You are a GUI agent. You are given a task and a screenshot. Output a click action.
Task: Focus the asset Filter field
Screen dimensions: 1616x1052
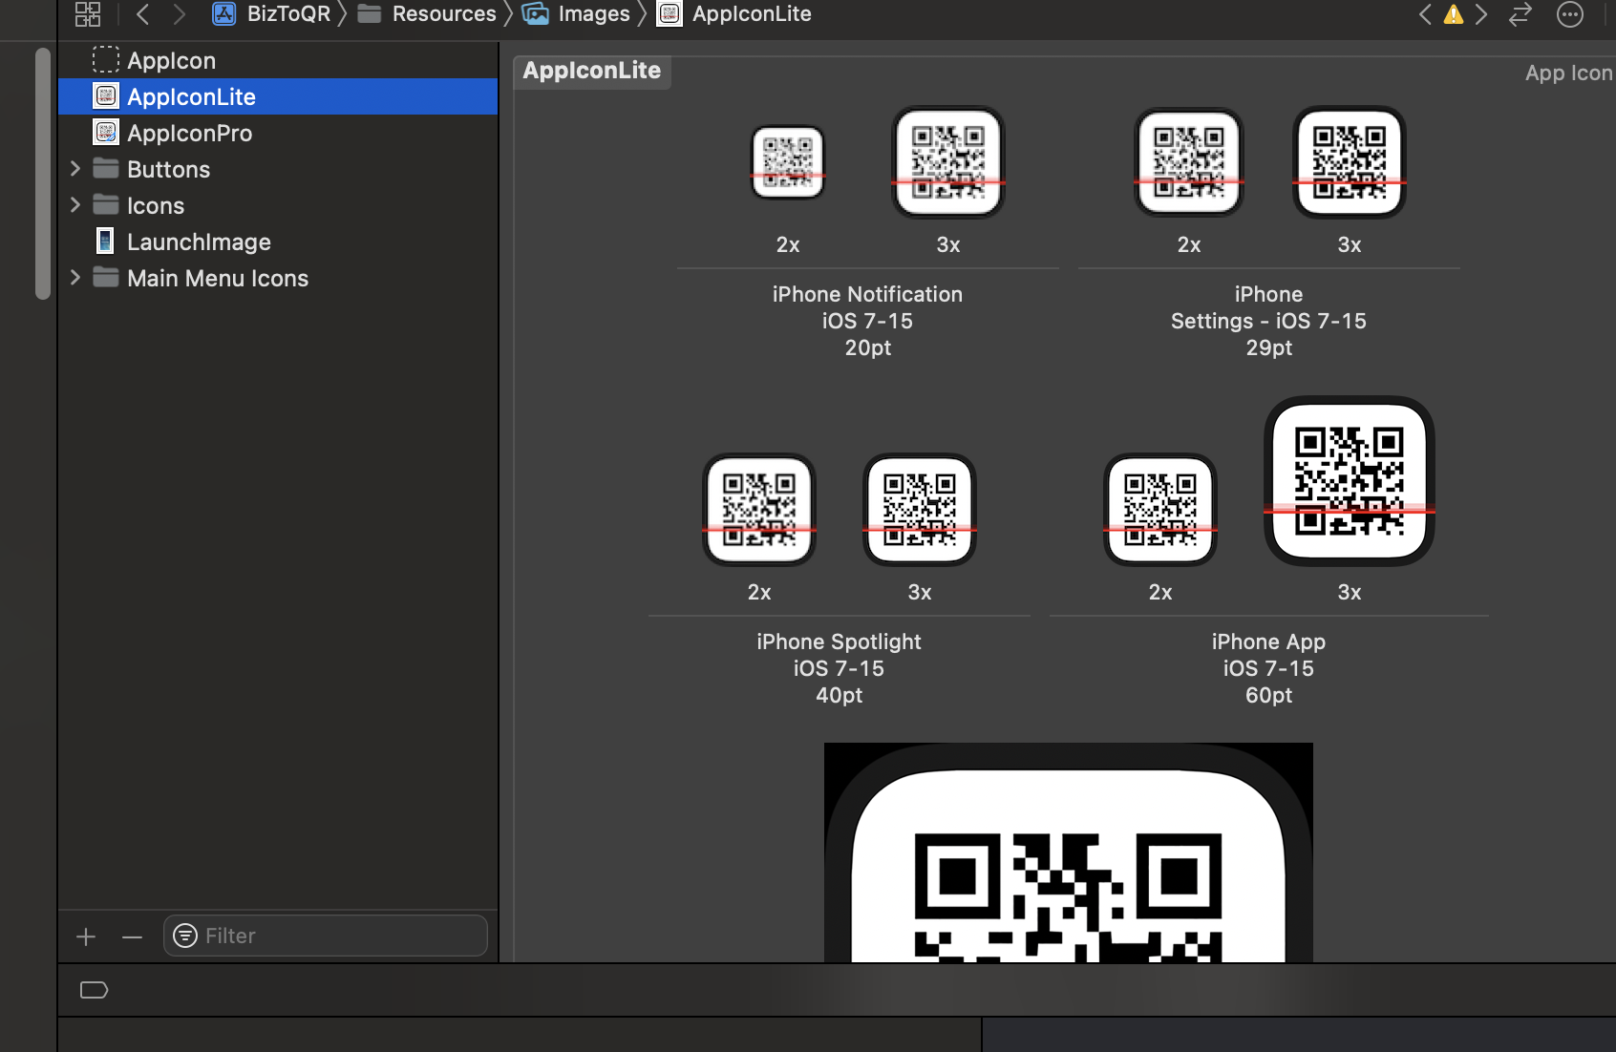click(x=326, y=936)
